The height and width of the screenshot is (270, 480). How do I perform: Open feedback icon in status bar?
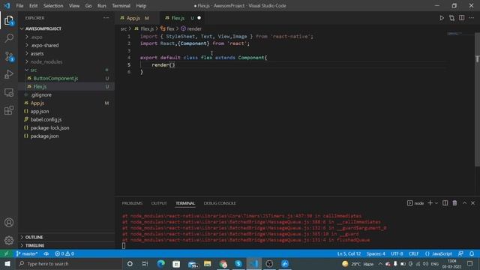coord(460,253)
